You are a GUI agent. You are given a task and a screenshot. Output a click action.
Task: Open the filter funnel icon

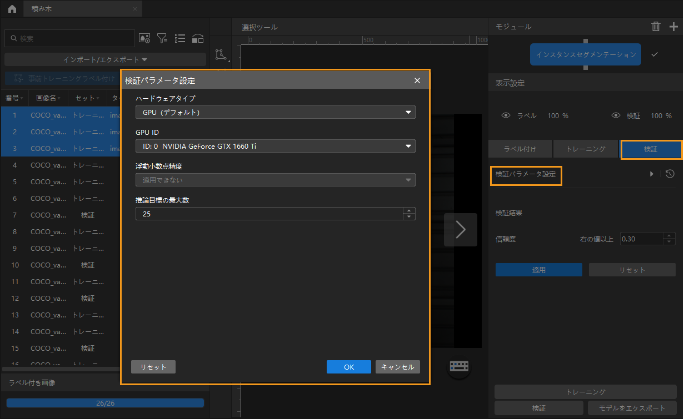pyautogui.click(x=162, y=38)
